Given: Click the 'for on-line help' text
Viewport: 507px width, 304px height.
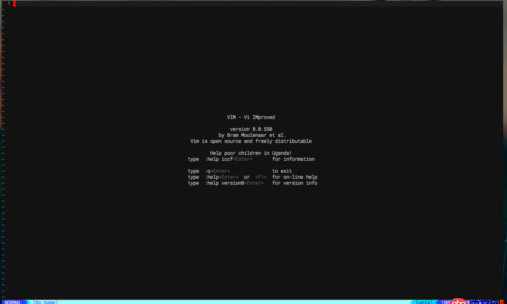Looking at the screenshot, I should (x=295, y=177).
